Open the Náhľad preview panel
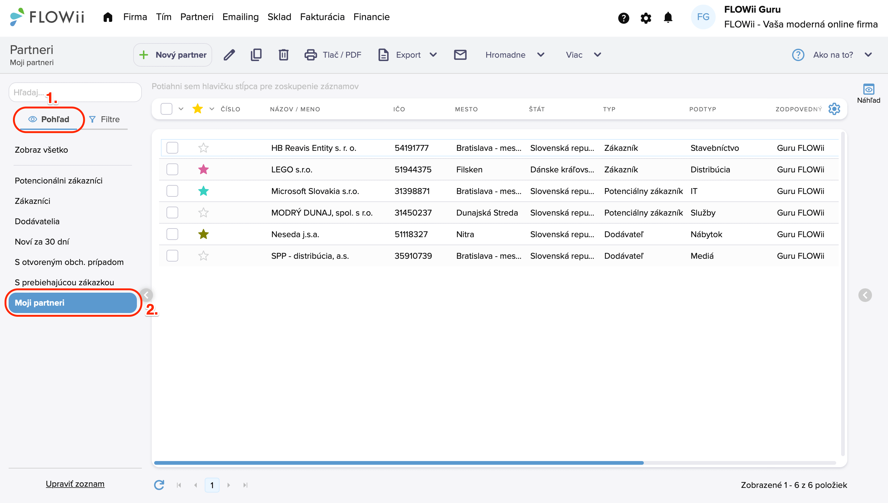 868,93
